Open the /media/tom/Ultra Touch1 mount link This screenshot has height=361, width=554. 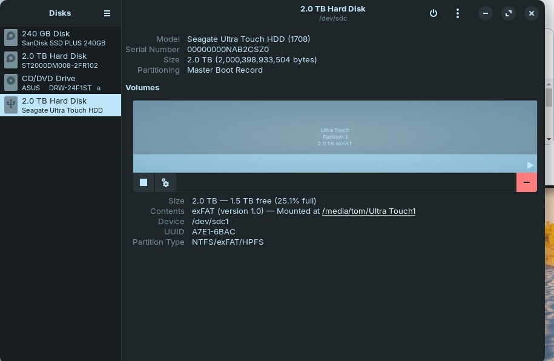[x=368, y=211]
